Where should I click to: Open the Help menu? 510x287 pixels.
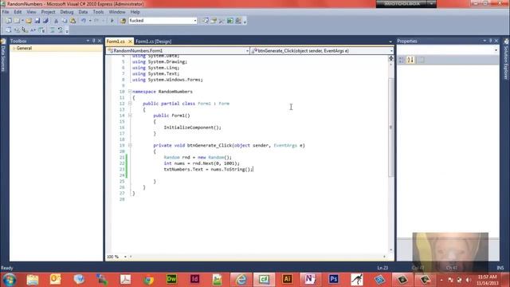[135, 12]
